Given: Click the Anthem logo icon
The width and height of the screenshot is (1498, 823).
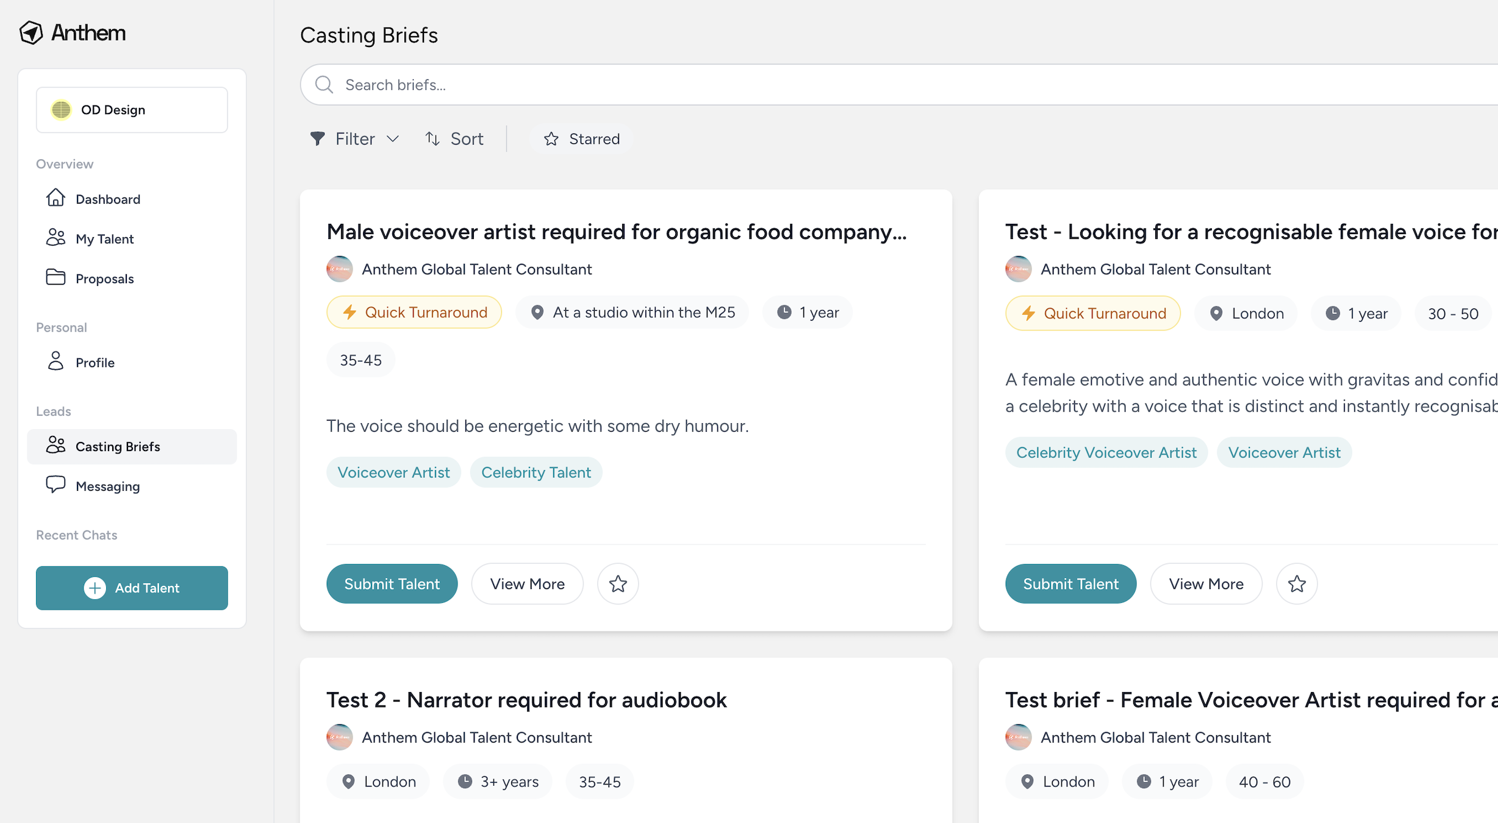Looking at the screenshot, I should tap(31, 33).
